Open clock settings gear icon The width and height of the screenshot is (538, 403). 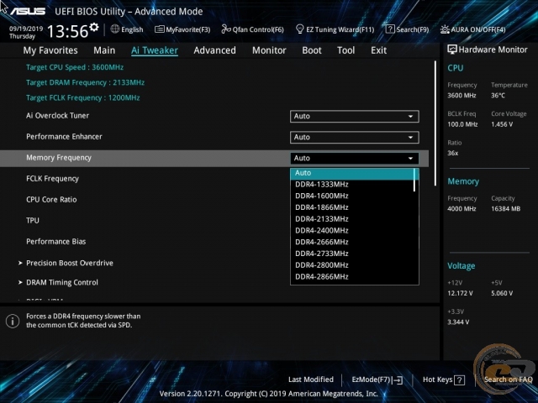click(93, 27)
